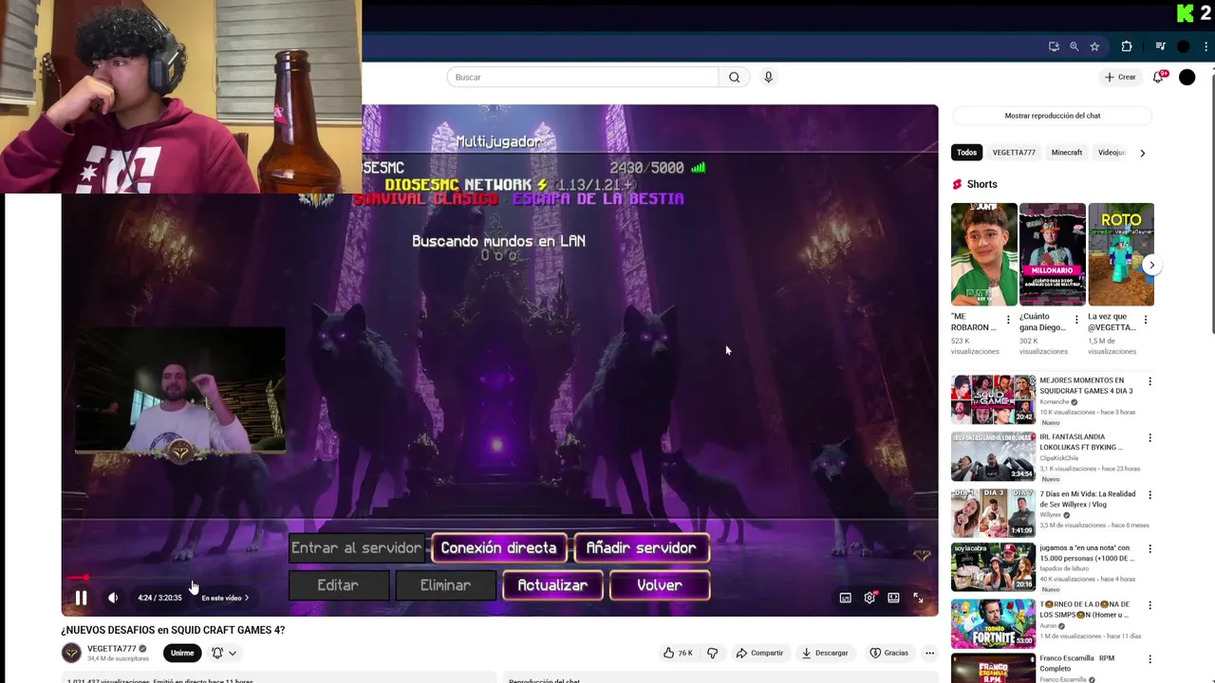Open notification bell dropdown beside Unirme

point(224,653)
